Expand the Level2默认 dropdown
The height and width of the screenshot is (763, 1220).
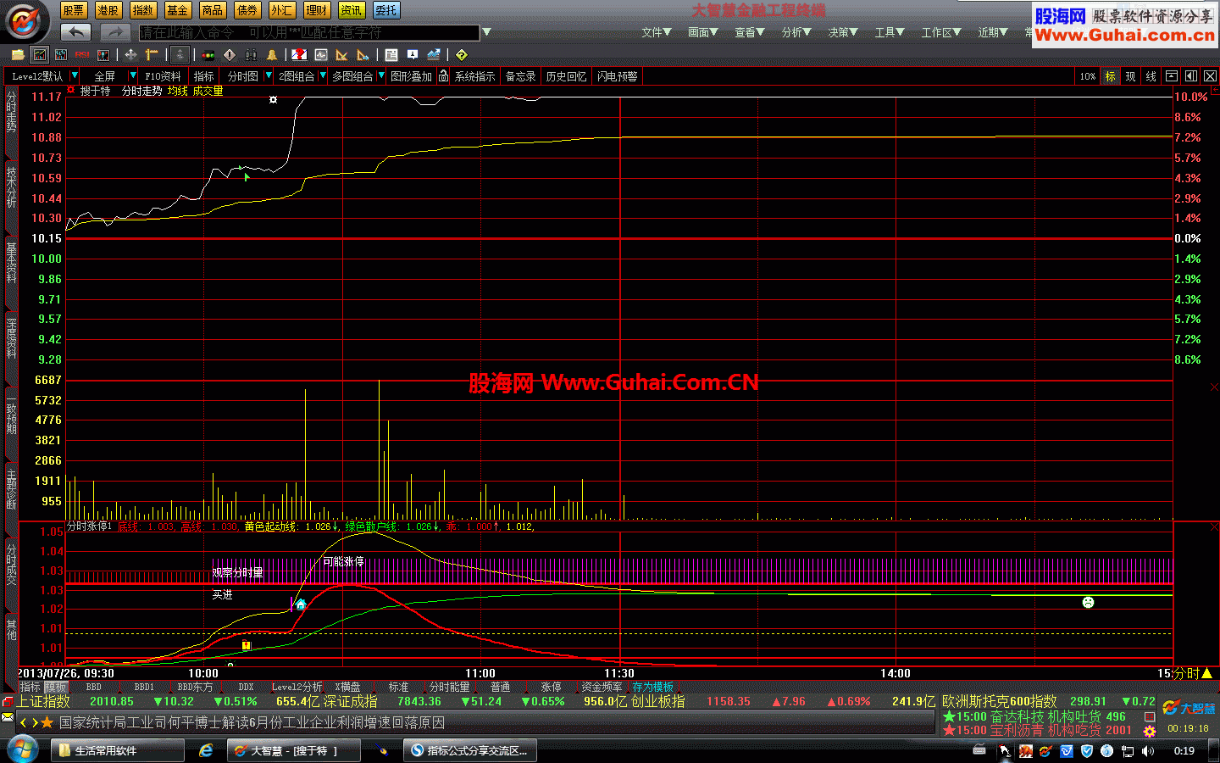click(74, 75)
